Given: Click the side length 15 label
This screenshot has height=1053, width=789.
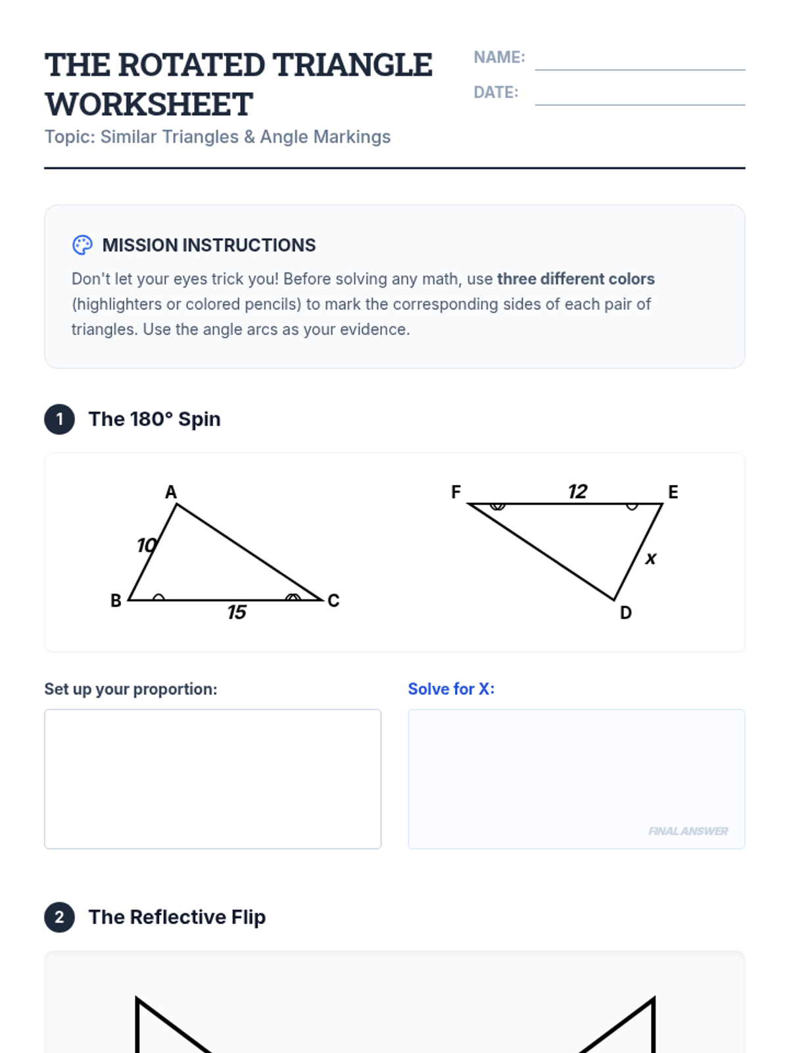Looking at the screenshot, I should [x=237, y=613].
